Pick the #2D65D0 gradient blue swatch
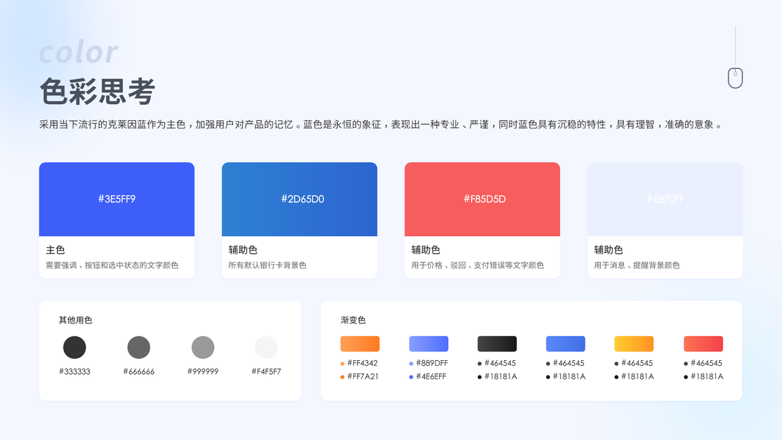782x440 pixels. coord(299,199)
